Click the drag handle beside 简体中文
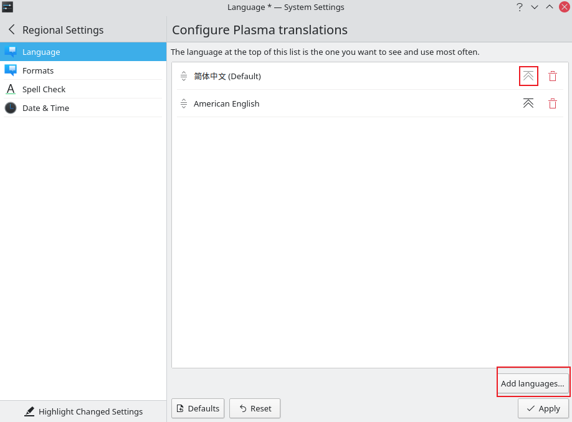This screenshot has width=572, height=422. tap(184, 76)
